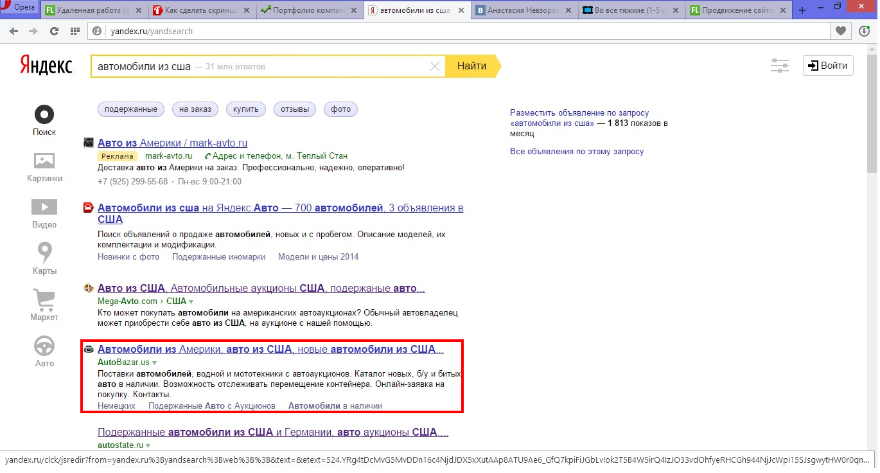Open 'Автомобили в наличии' sitelink
The height and width of the screenshot is (473, 880).
(x=335, y=406)
